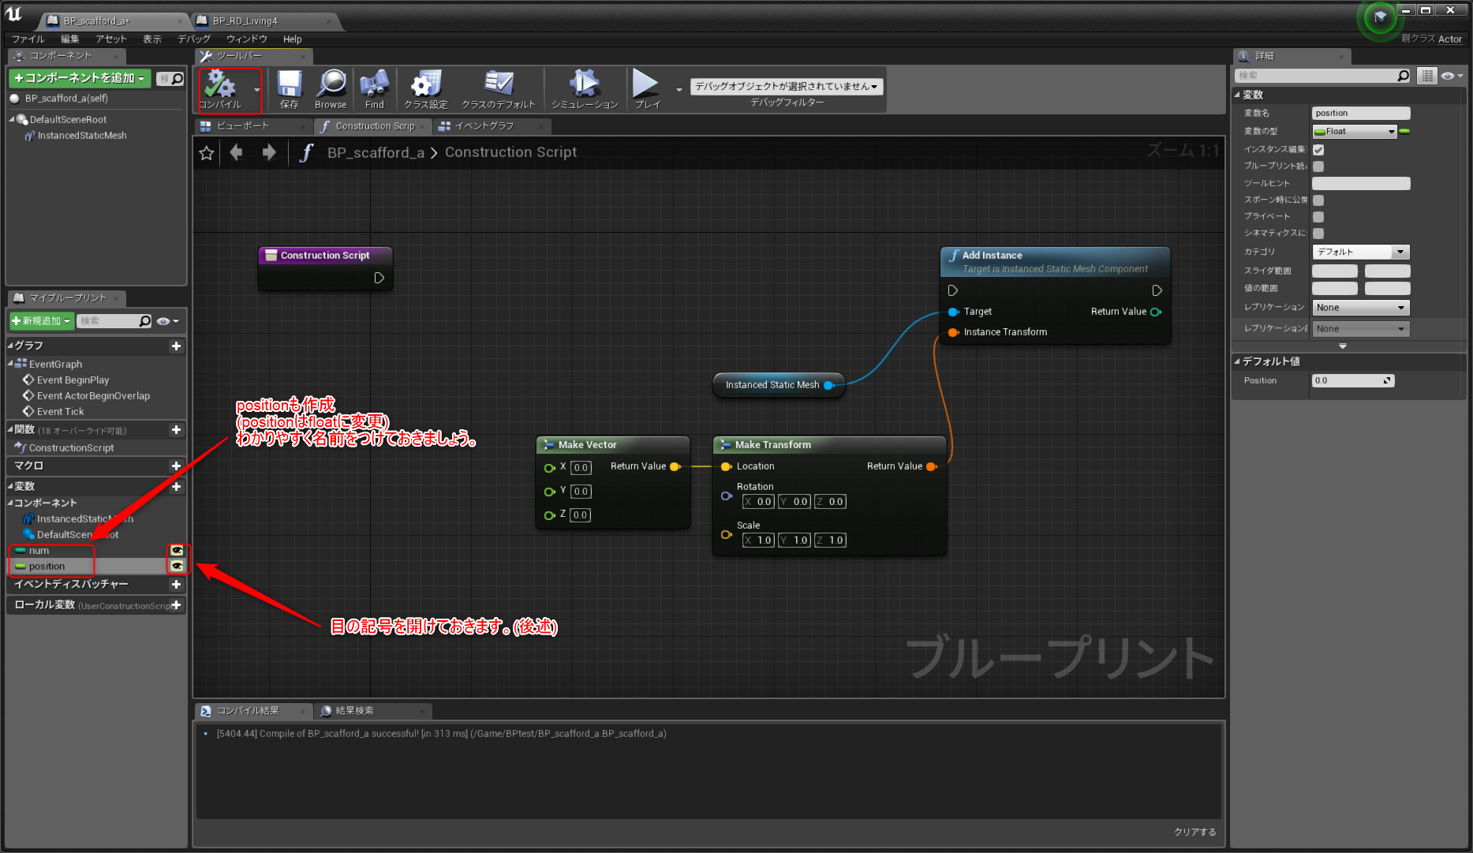
Task: Switch to the 結果検索 tab
Action: [373, 711]
